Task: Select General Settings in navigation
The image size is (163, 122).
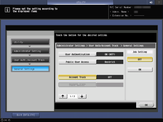Action: pyautogui.click(x=30, y=69)
